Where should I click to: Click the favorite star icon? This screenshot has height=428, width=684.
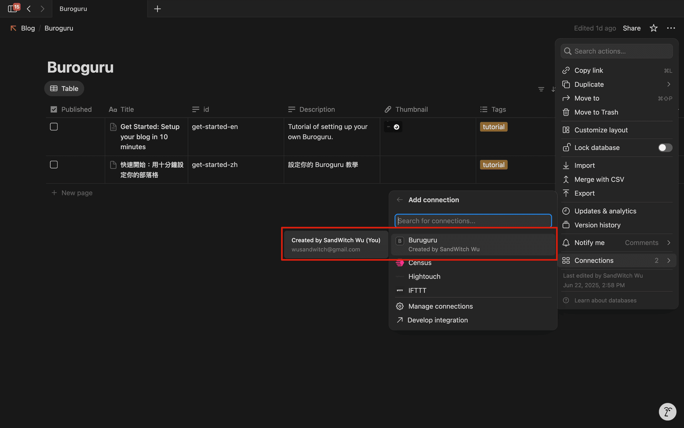coord(653,28)
